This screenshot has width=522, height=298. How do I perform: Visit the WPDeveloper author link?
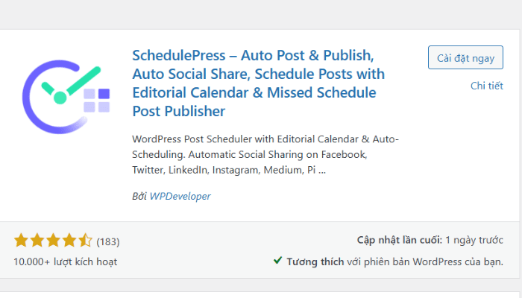pyautogui.click(x=180, y=196)
